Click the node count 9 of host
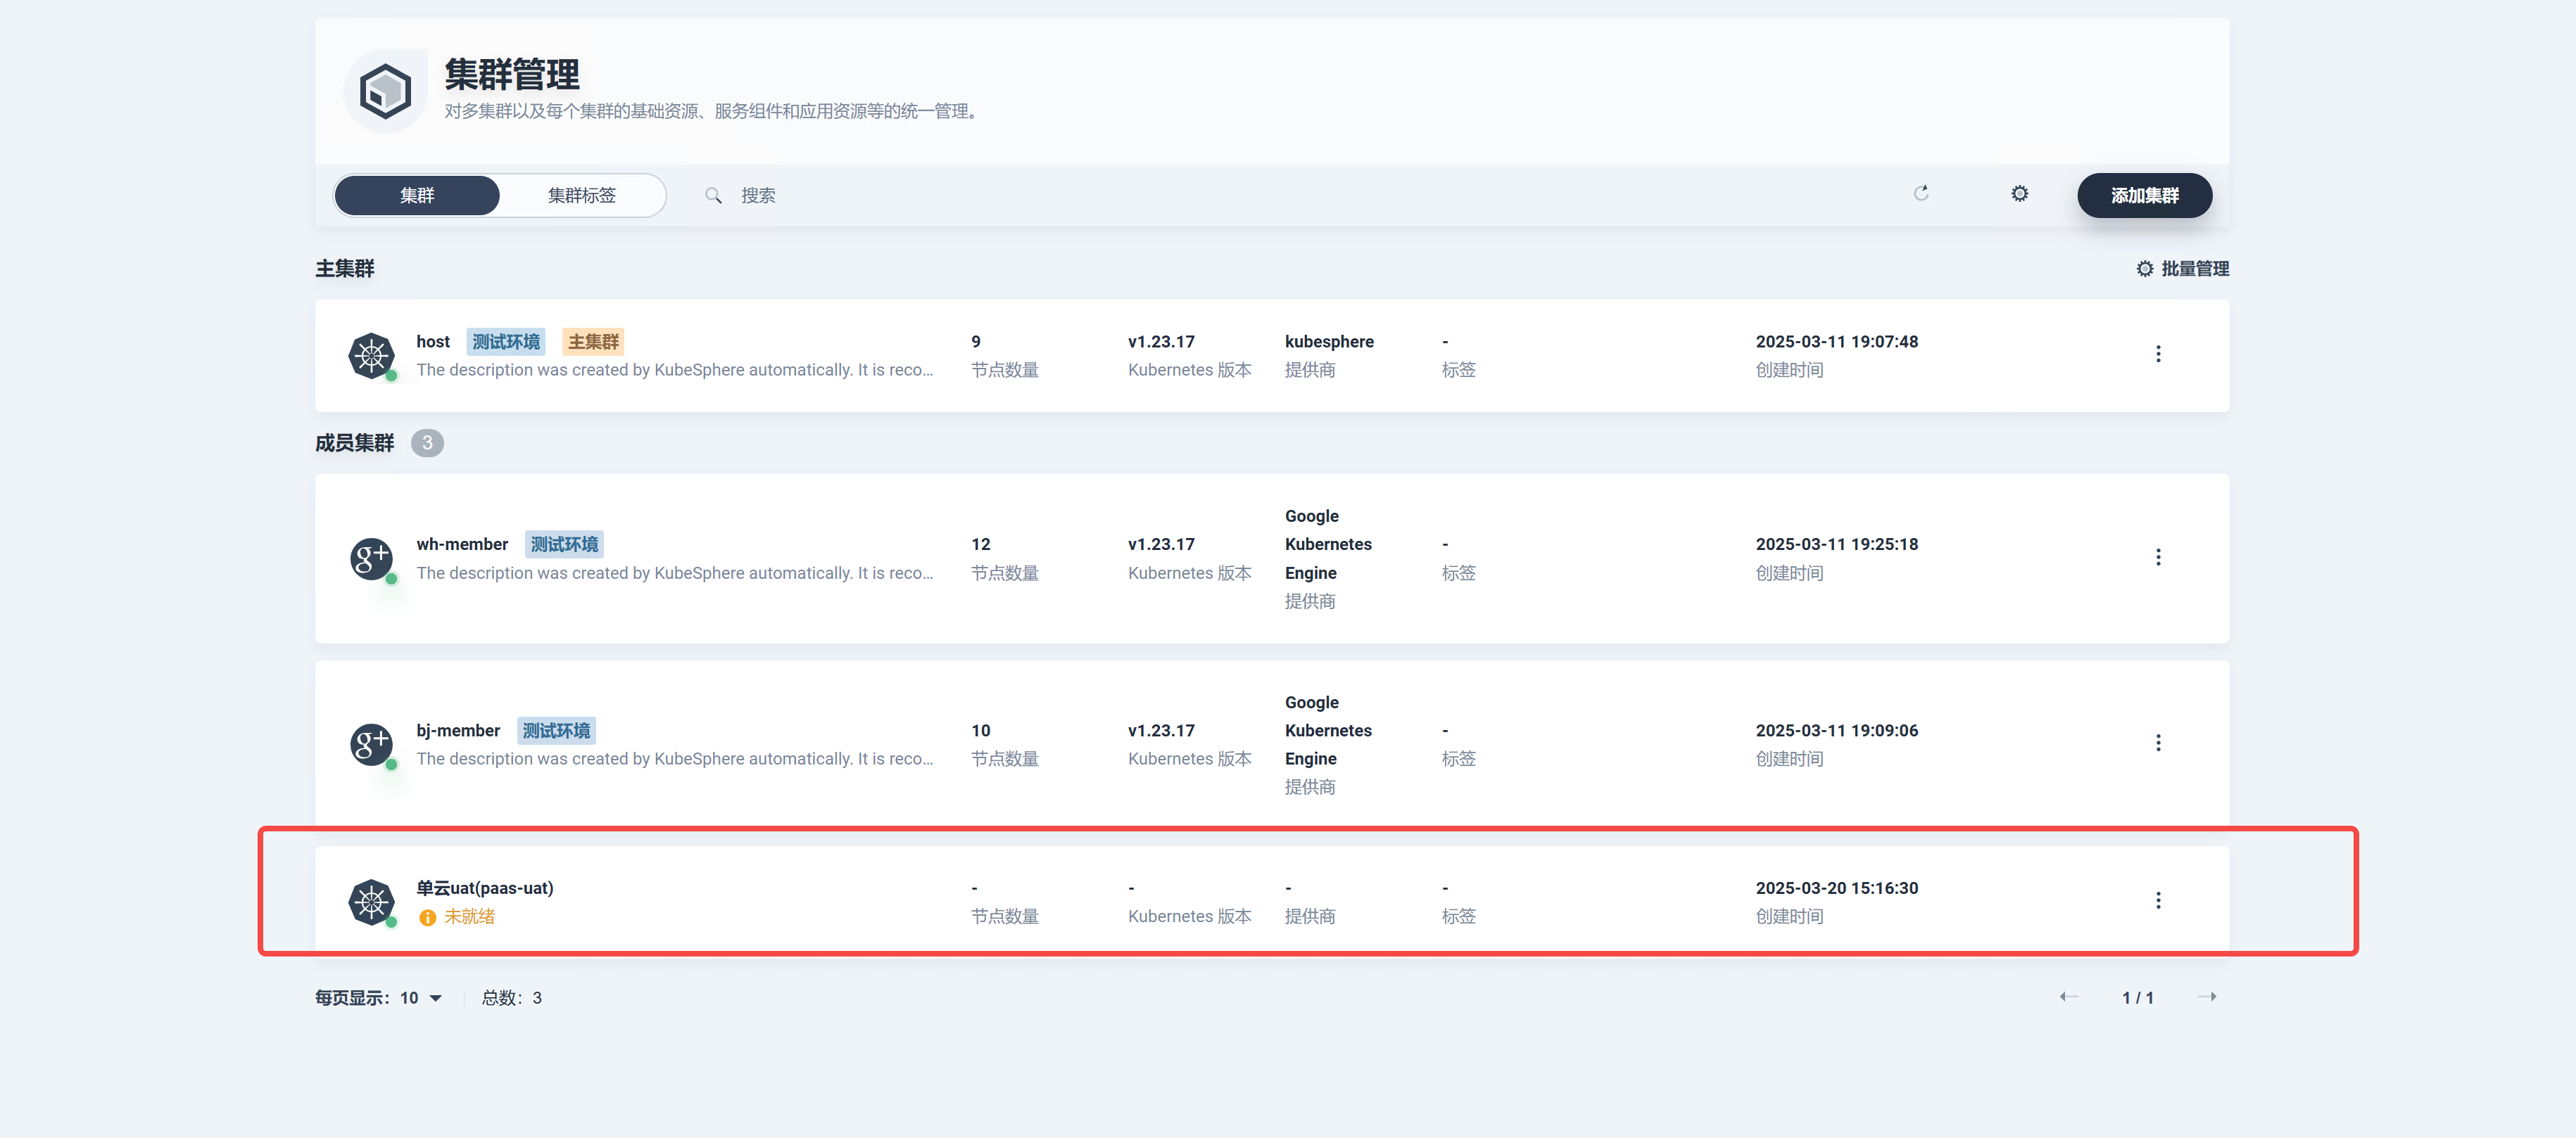The image size is (2576, 1138). [x=976, y=342]
